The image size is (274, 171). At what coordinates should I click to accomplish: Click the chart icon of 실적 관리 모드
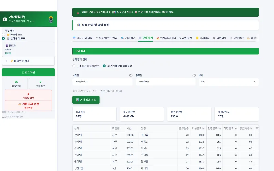coord(8,38)
